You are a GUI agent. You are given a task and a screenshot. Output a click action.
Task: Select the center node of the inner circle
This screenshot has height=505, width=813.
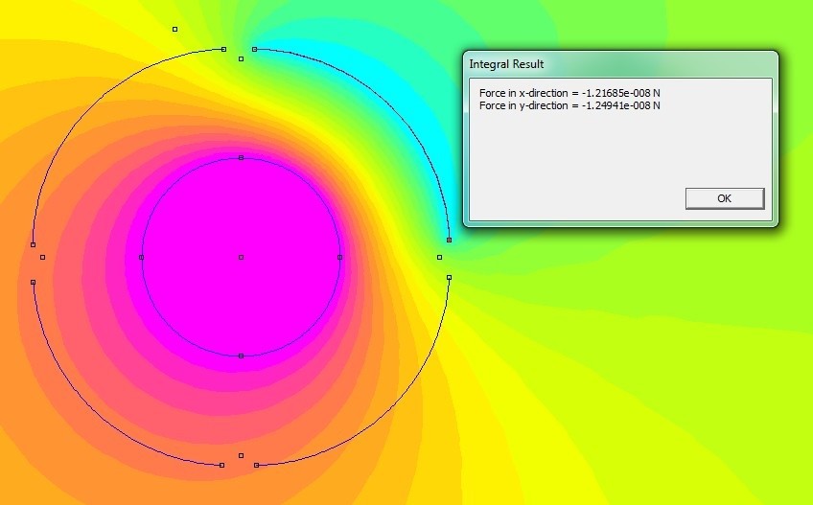coord(241,257)
